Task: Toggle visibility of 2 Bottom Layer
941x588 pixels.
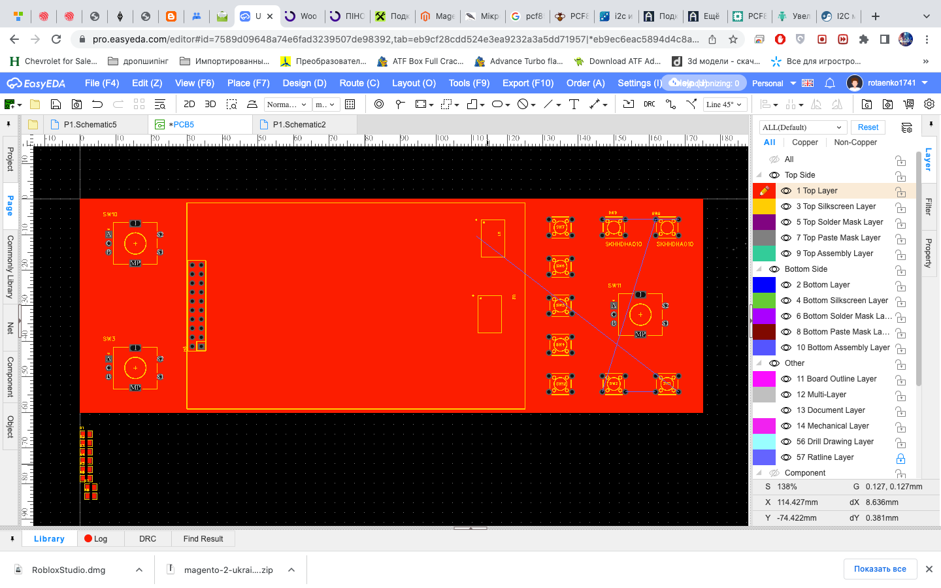Action: (786, 285)
